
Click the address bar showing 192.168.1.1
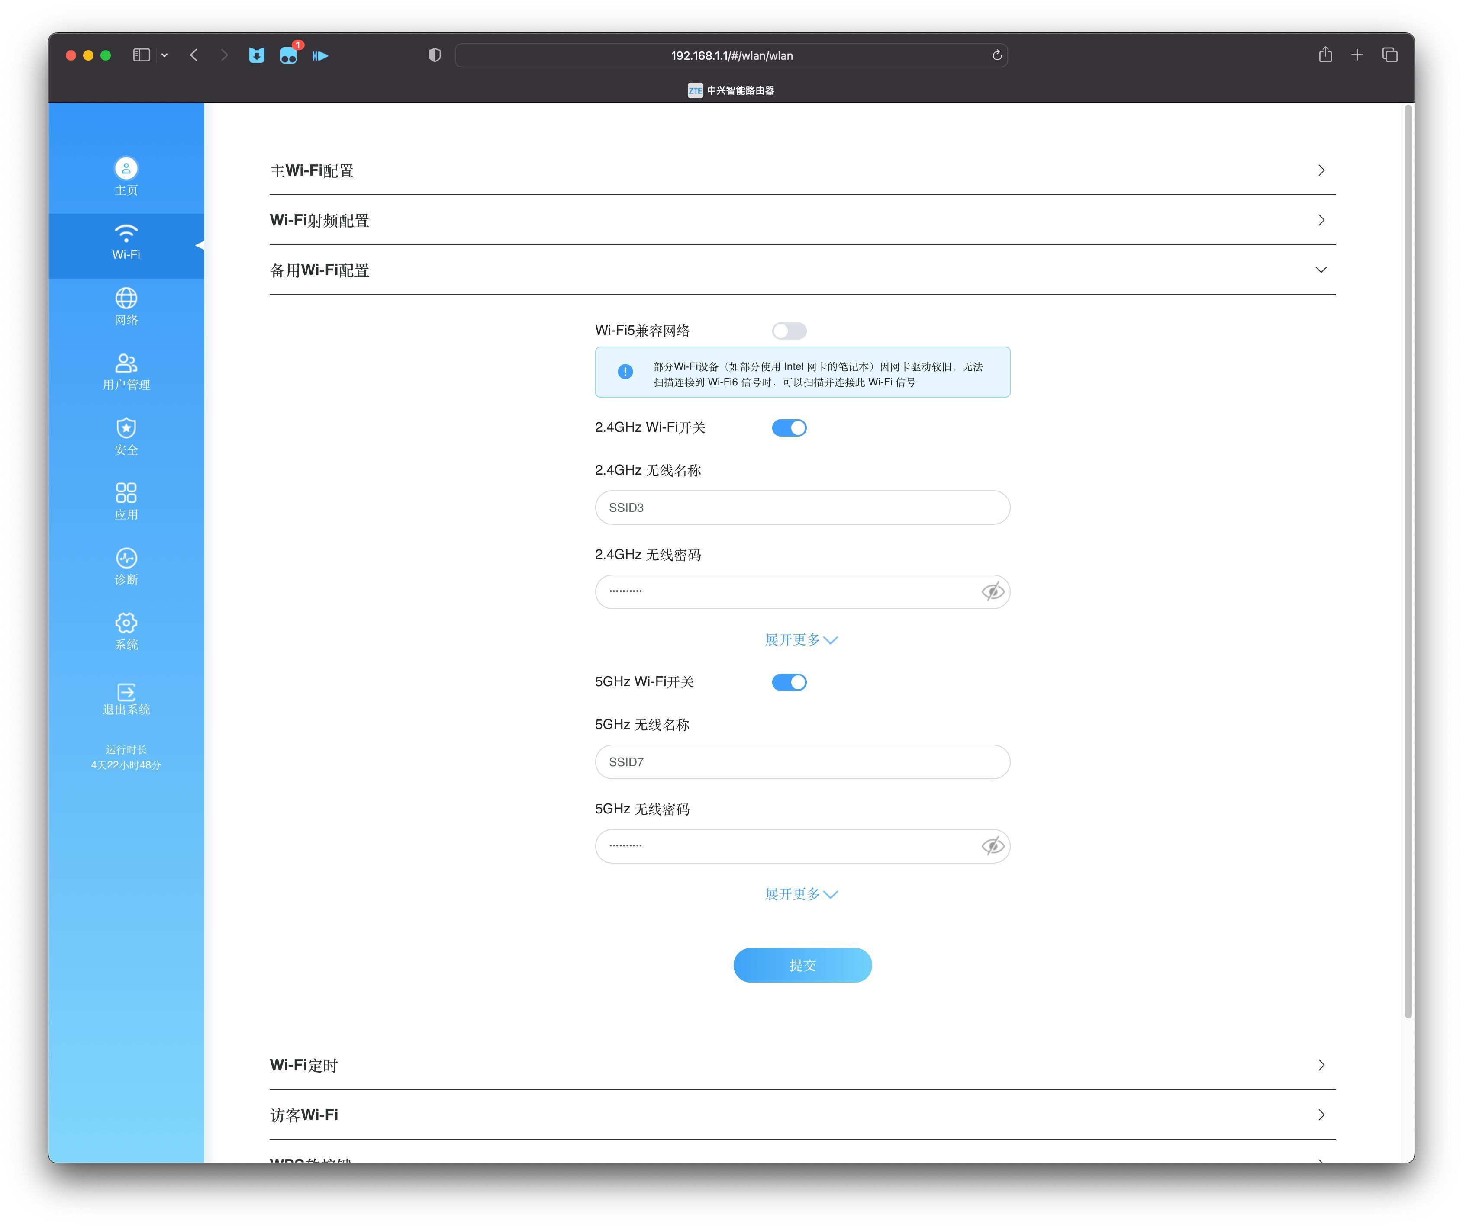coord(731,55)
